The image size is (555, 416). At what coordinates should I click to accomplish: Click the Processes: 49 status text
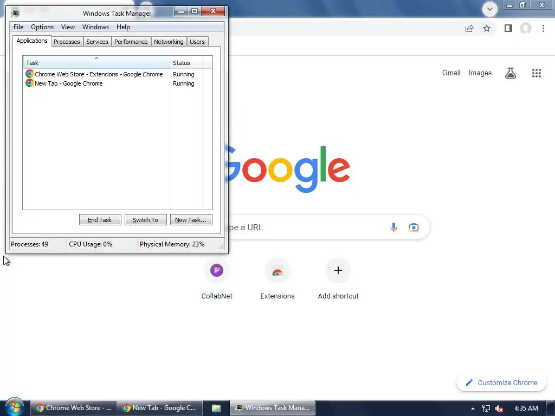coord(29,244)
